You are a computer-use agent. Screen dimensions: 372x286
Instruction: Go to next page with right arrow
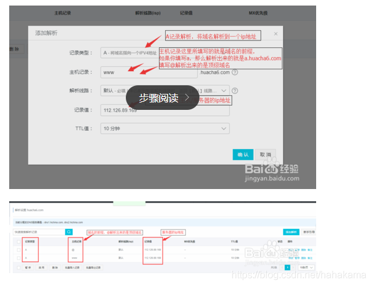pos(293,268)
